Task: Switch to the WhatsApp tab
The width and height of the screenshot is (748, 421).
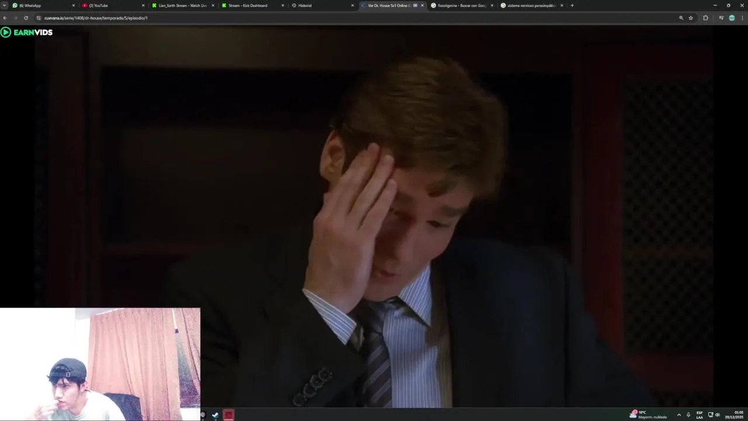Action: coord(44,5)
